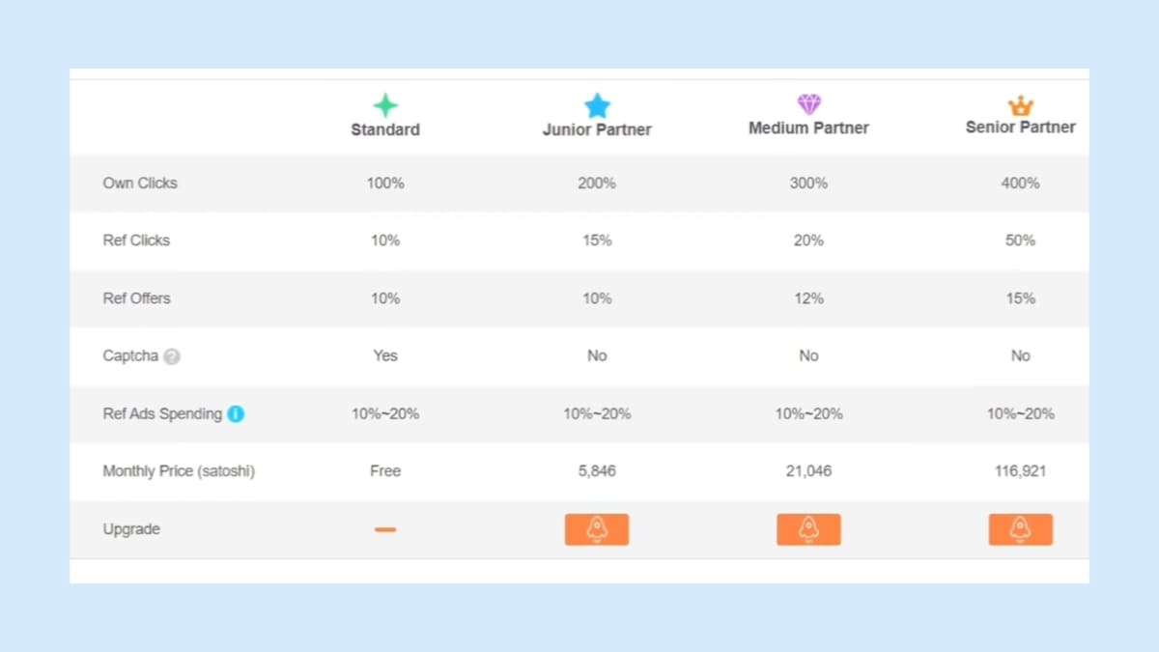
Task: Click the purple Medium Partner diamond icon
Action: [808, 104]
